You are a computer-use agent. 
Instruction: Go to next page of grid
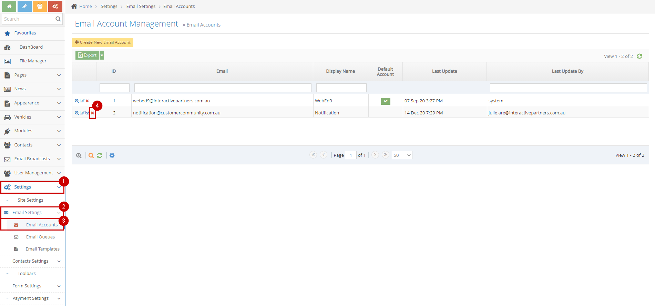[x=375, y=155]
